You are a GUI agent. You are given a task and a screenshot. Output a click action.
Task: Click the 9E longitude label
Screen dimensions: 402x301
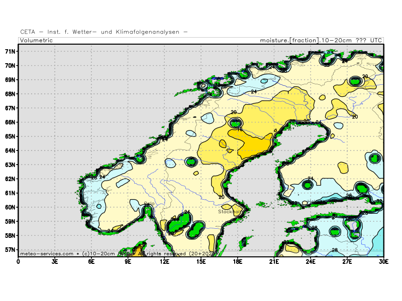point(128,261)
